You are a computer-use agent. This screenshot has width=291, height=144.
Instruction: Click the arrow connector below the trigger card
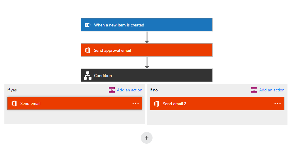coord(147,37)
